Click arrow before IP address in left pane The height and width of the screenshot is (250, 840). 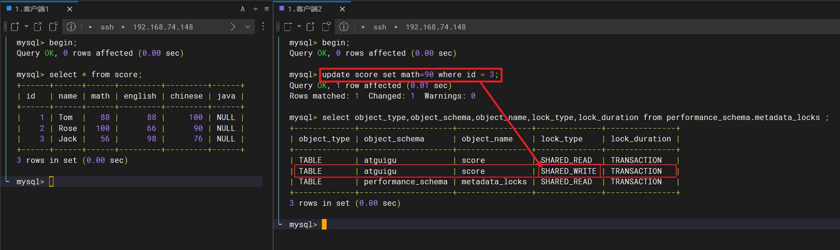(123, 27)
